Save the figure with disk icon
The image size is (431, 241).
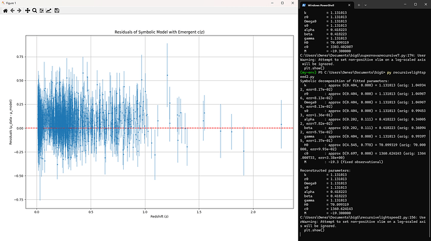tap(57, 11)
